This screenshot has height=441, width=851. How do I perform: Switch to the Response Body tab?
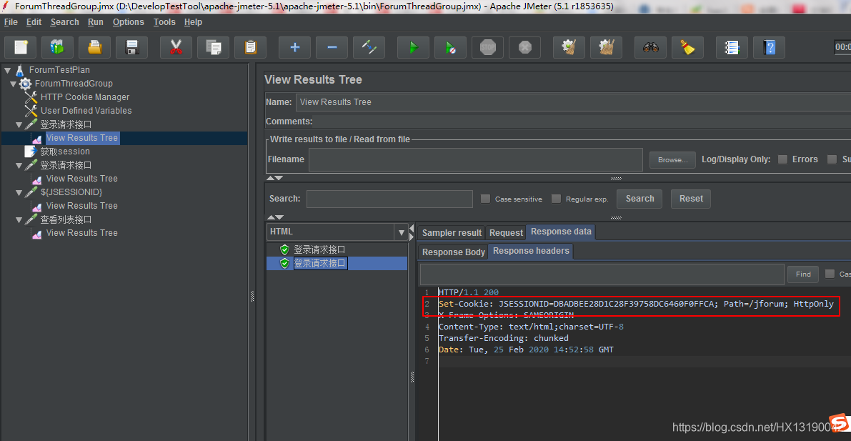pos(453,252)
